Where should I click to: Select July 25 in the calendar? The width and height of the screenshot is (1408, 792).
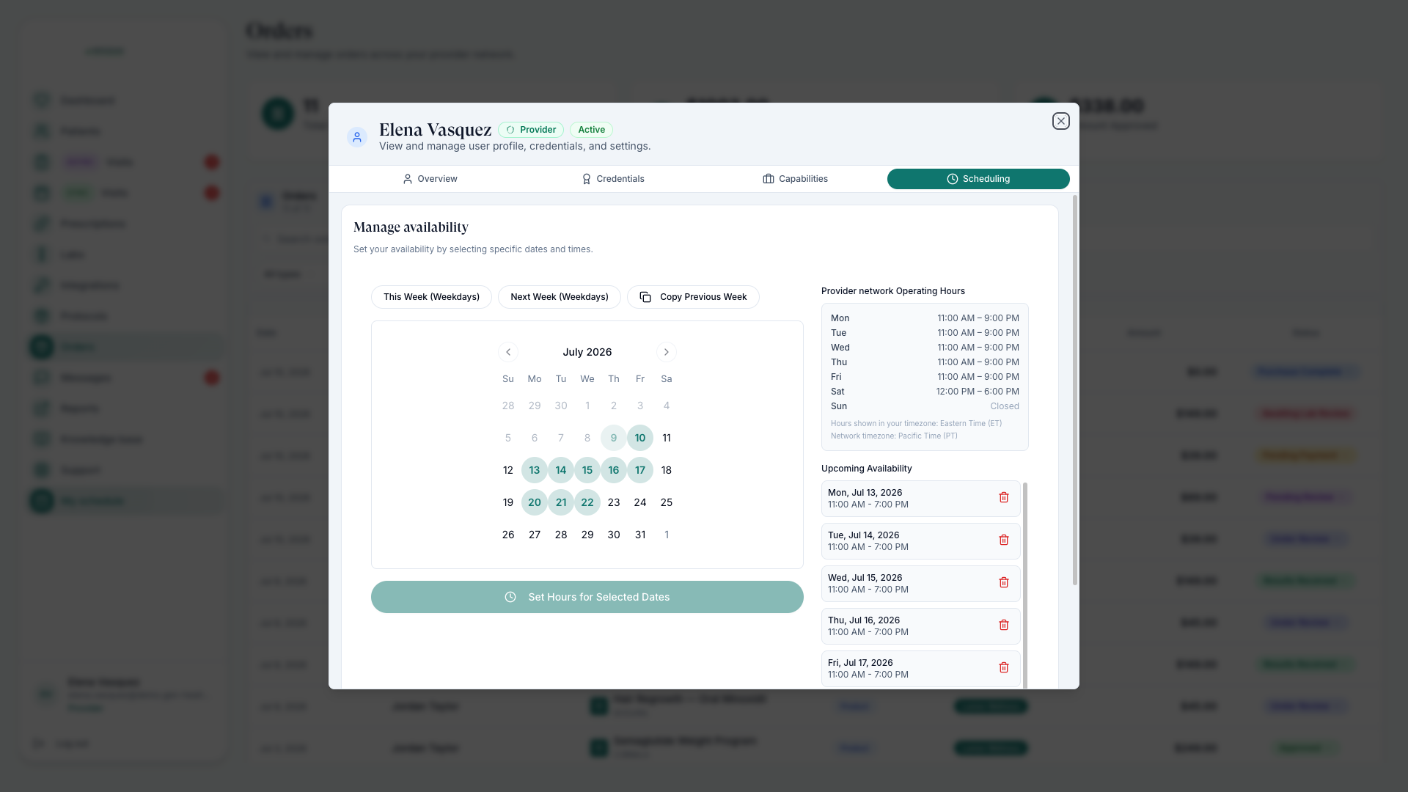[667, 502]
